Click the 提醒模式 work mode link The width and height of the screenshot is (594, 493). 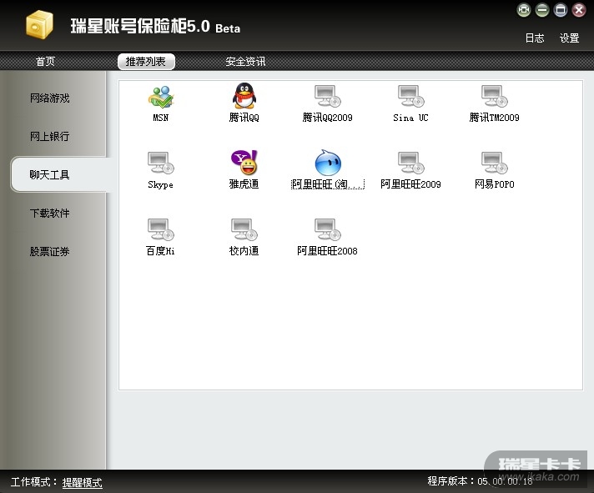click(x=83, y=482)
